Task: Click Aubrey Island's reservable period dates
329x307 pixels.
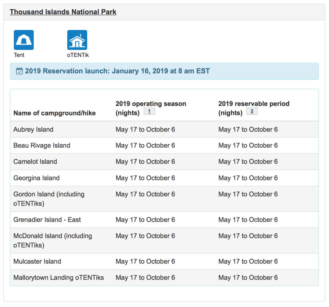Action: [248, 129]
